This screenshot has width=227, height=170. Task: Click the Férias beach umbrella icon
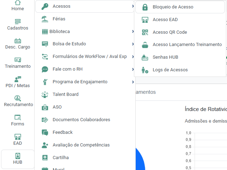click(x=45, y=19)
